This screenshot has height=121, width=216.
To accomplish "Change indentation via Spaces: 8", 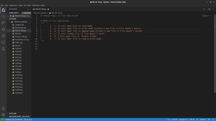I will pyautogui.click(x=183, y=120).
